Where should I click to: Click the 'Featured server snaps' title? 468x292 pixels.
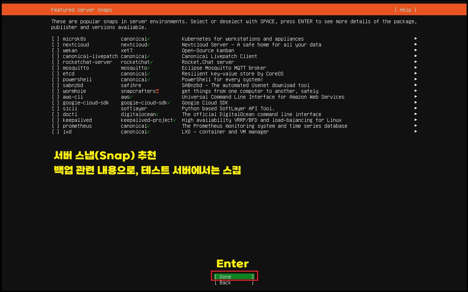point(82,10)
